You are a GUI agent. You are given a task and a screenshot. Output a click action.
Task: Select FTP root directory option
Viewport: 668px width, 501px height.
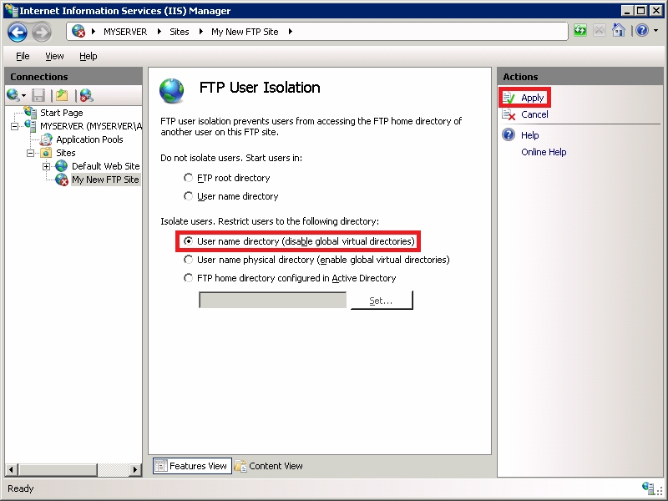point(188,178)
